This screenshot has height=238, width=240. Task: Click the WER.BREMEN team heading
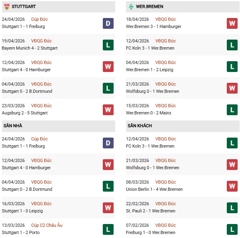pyautogui.click(x=149, y=7)
